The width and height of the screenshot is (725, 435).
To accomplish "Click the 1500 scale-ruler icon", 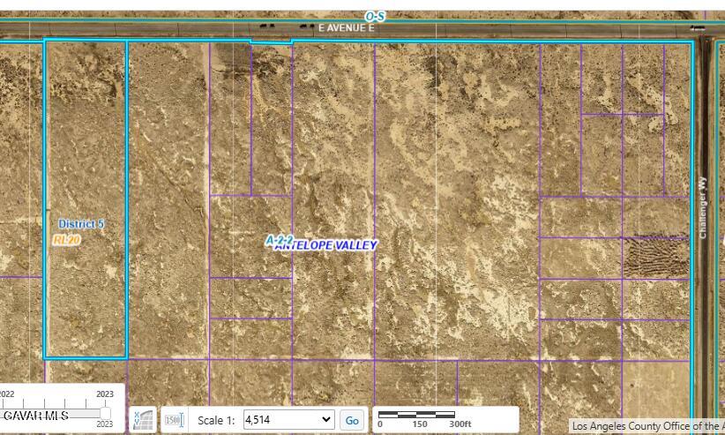I will 174,420.
